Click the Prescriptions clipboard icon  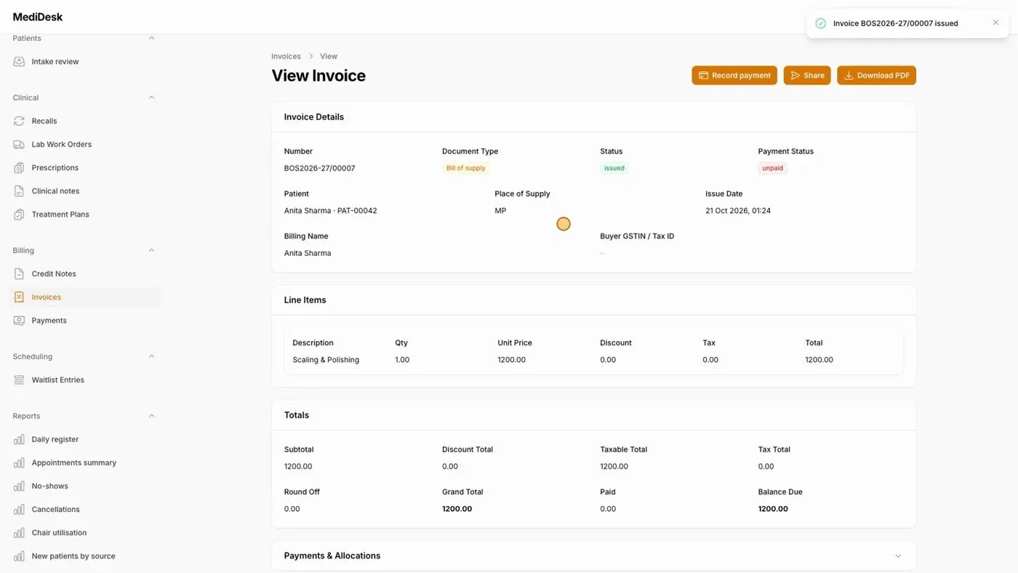click(19, 168)
